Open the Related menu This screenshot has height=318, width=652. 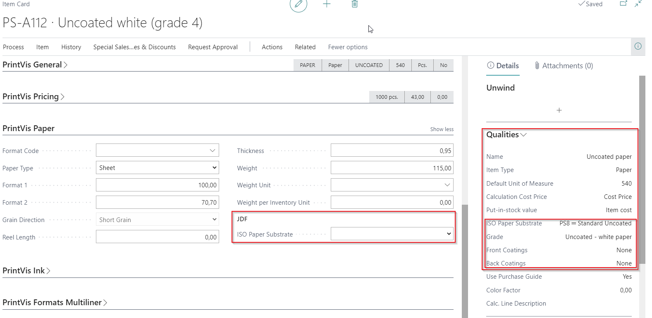[305, 47]
